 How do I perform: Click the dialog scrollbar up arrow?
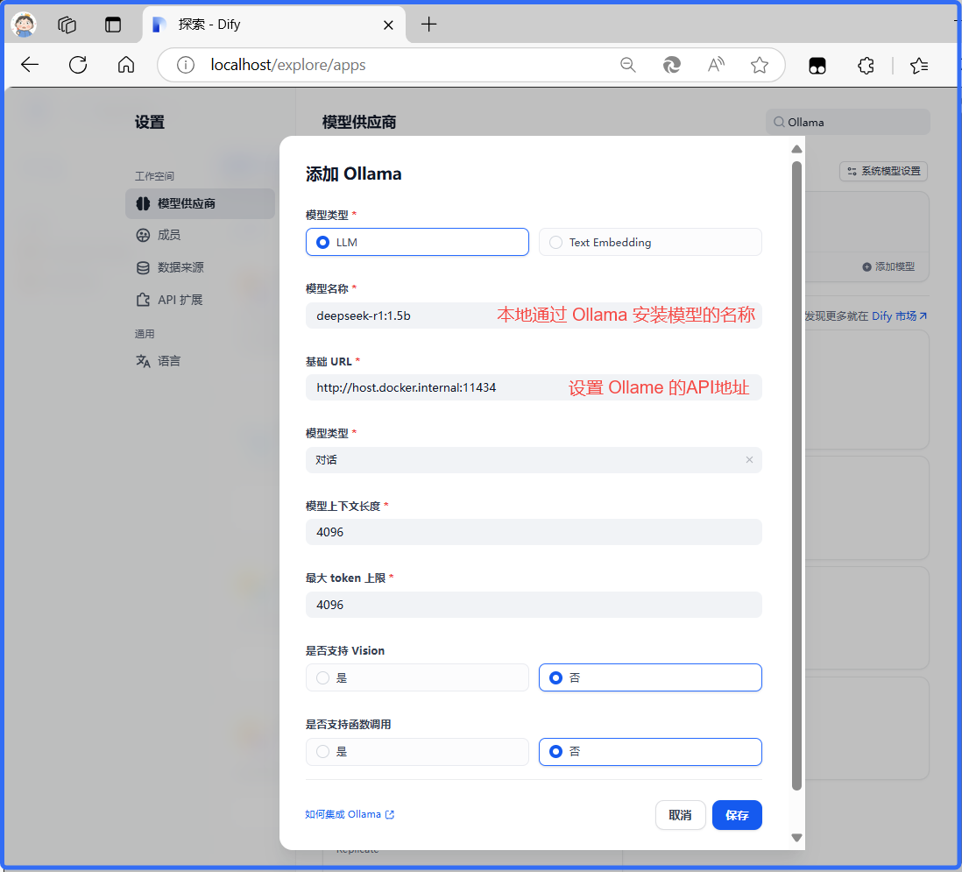(796, 149)
